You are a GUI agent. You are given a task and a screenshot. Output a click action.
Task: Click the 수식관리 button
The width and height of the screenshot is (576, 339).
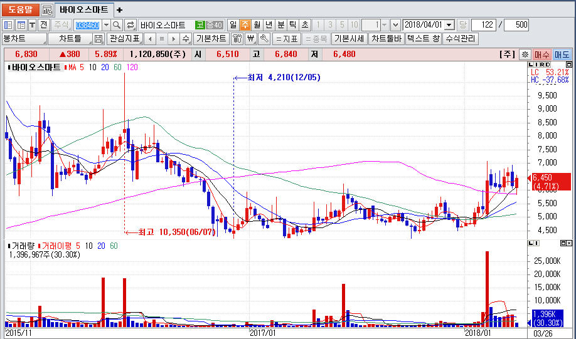[x=460, y=39]
